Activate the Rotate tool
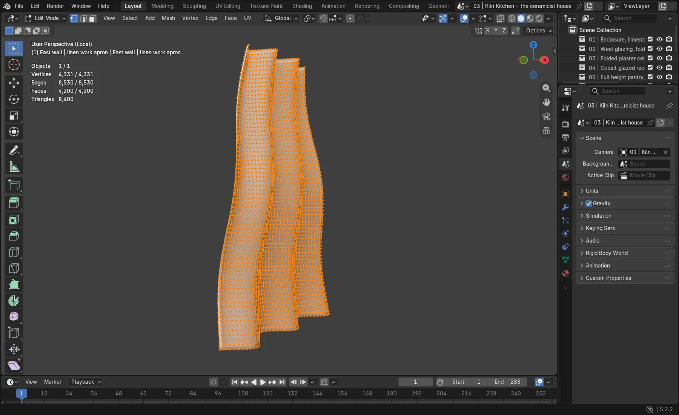 (14, 99)
